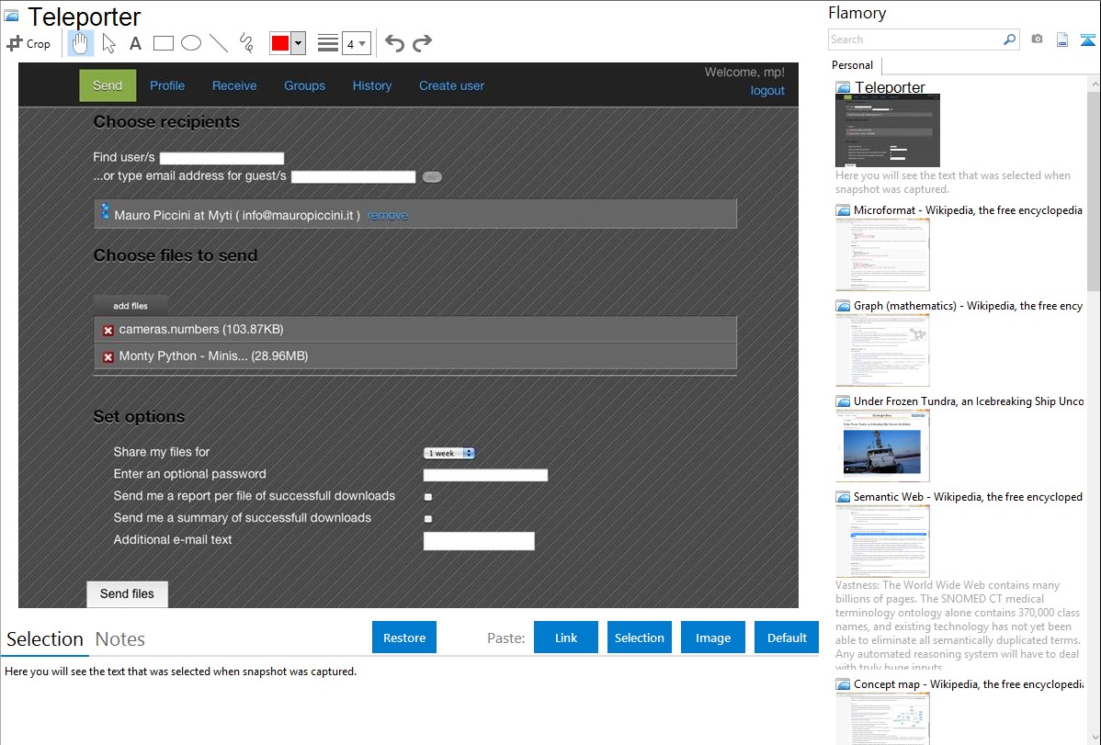Click the Paste Link button
This screenshot has width=1101, height=745.
click(566, 638)
